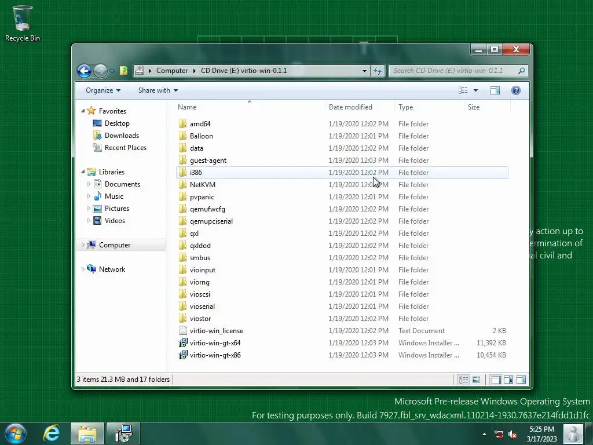
Task: Open the Organize menu
Action: point(103,90)
